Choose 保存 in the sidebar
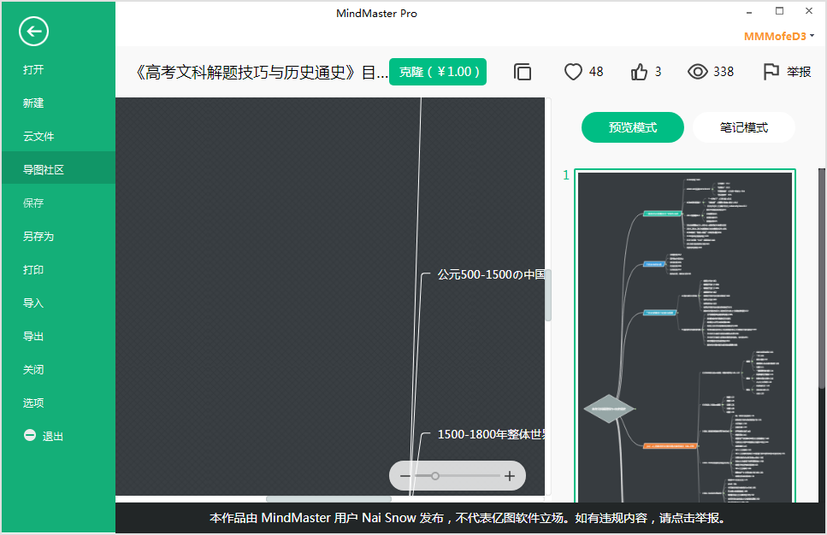The image size is (827, 535). coord(33,203)
